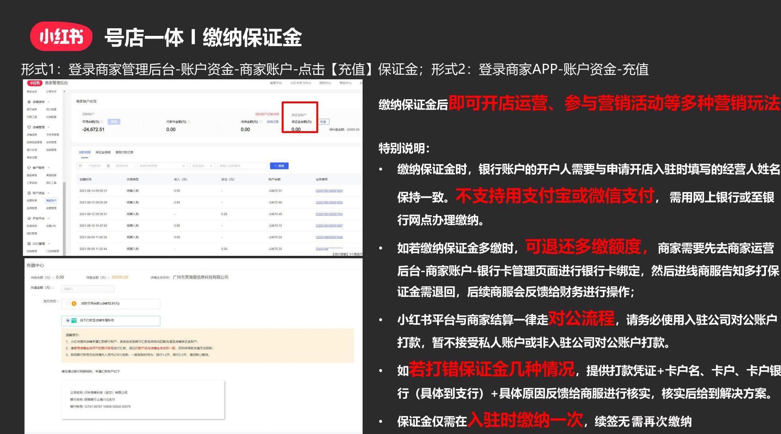Image resolution: width=781 pixels, height=434 pixels.
Task: Collapse the 店铺装修 sidebar section
Action: click(49, 102)
